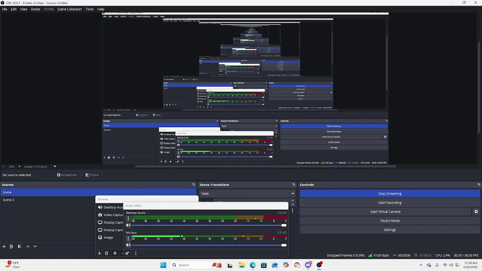Open the Audio Mixer toolbar menu dots
The image size is (482, 271).
pyautogui.click(x=136, y=253)
